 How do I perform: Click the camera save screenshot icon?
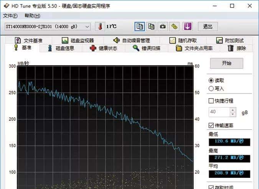(163, 26)
